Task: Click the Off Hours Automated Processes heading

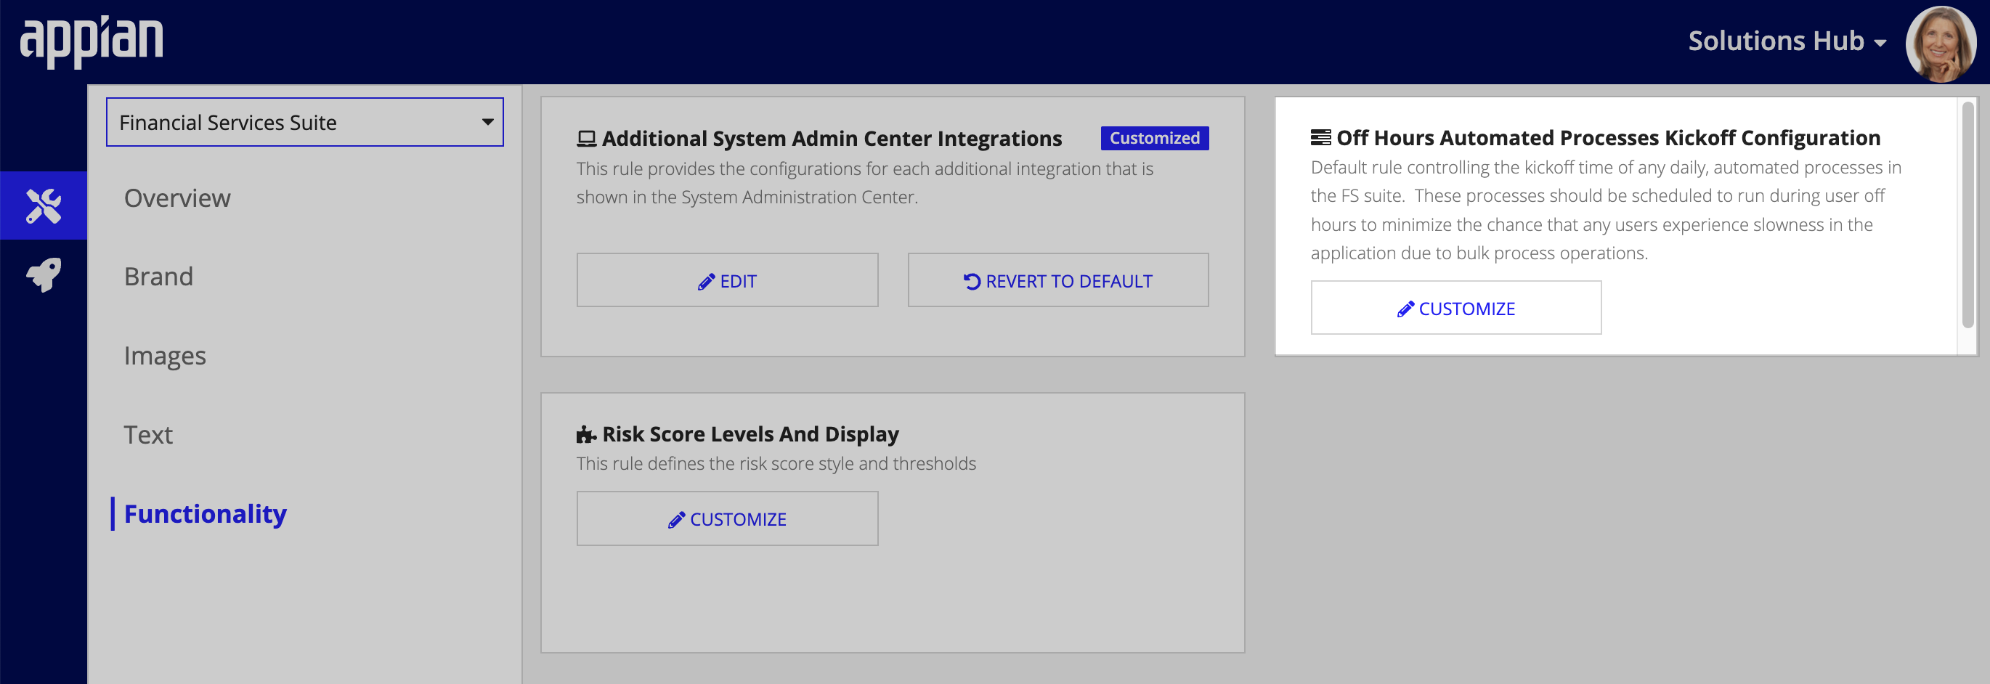Action: (1607, 137)
